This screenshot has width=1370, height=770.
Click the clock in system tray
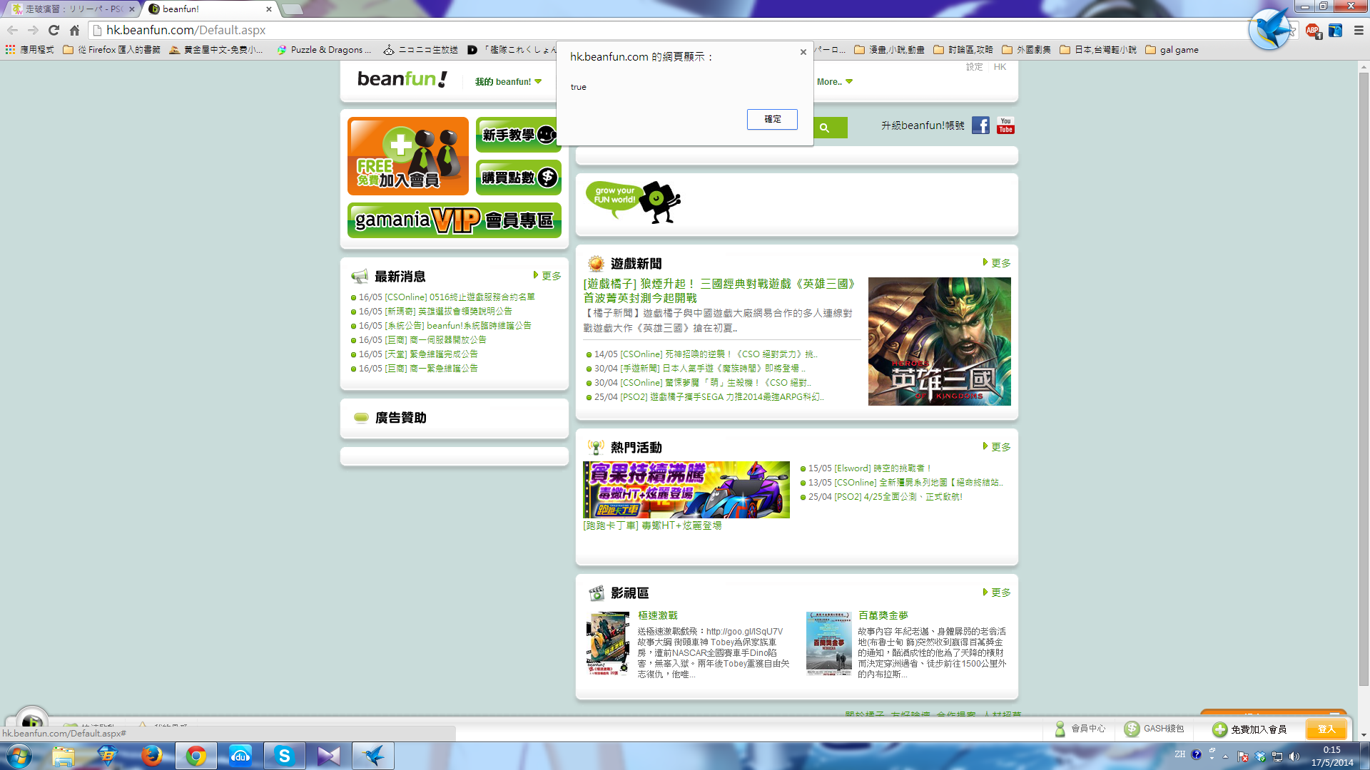[x=1331, y=756]
